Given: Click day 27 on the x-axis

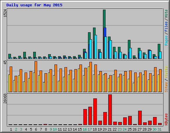Looking at the screenshot, I should [x=139, y=129].
